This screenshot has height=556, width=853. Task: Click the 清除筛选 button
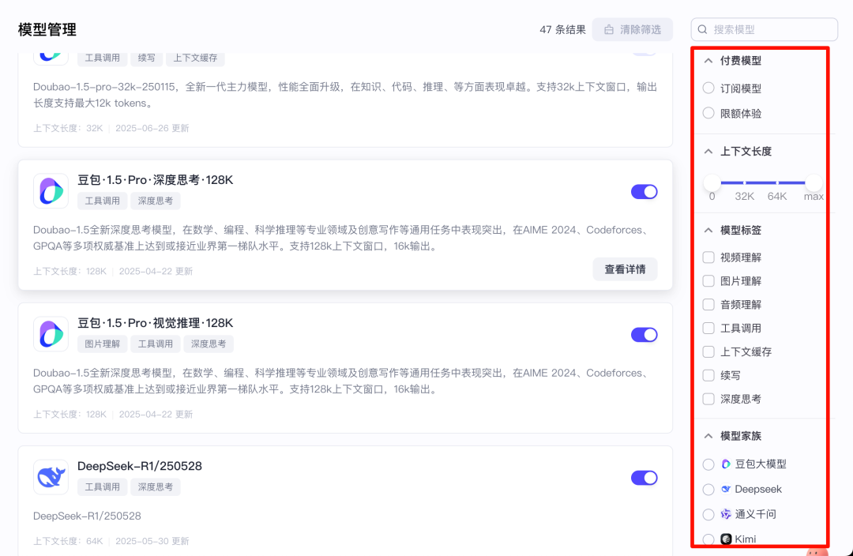coord(632,29)
